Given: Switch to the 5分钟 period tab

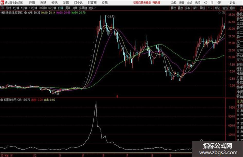Looking at the screenshot, I should 24,8.
